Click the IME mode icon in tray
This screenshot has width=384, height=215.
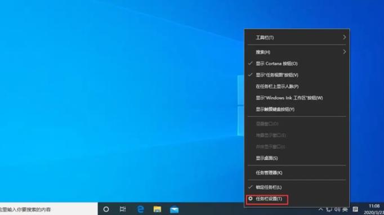tap(355, 209)
